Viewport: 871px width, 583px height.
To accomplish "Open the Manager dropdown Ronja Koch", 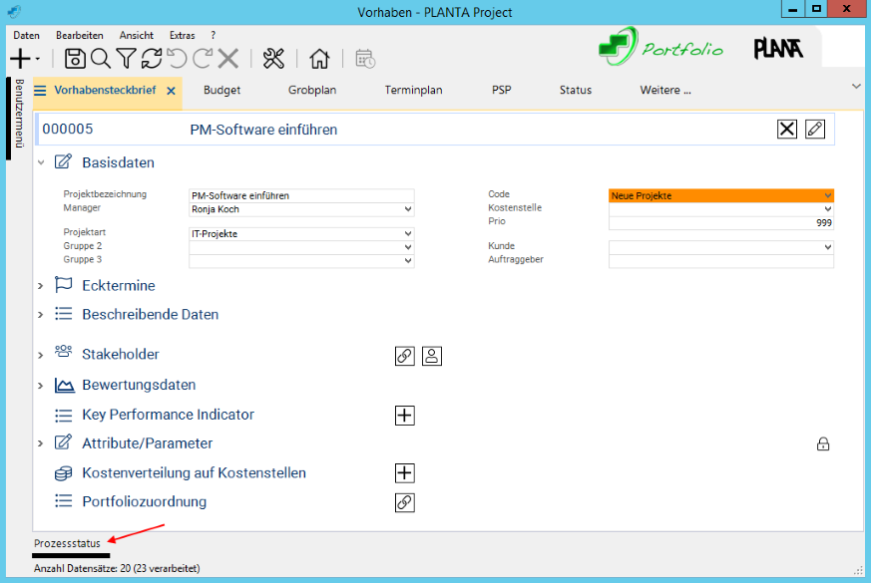I will tap(408, 209).
